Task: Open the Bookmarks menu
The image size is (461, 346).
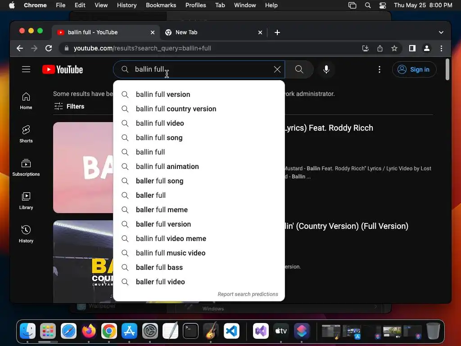Action: tap(161, 5)
